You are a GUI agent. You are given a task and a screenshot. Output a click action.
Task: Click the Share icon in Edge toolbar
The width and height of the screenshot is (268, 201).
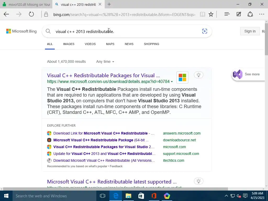point(250,14)
